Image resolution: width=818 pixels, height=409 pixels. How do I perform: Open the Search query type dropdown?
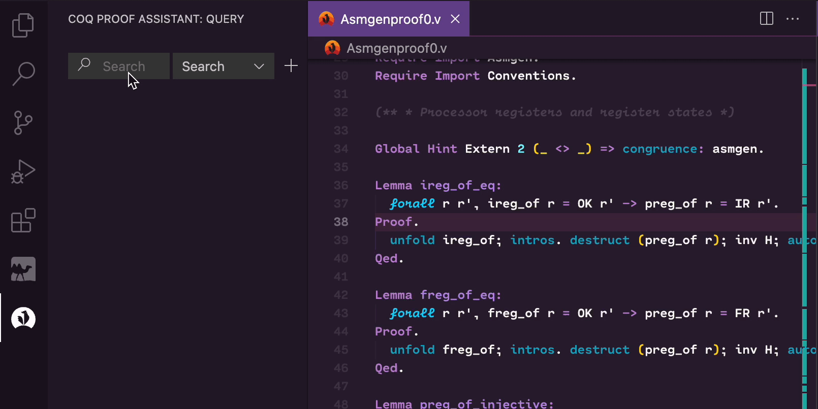pos(224,66)
